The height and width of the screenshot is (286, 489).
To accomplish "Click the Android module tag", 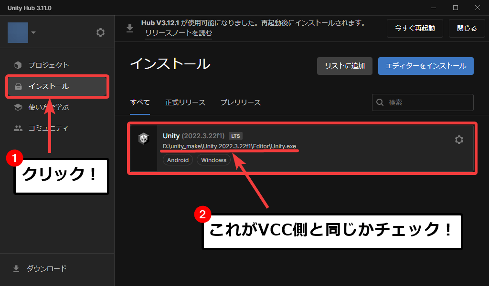I will [178, 160].
